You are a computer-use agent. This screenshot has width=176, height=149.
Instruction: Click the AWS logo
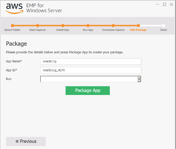pyautogui.click(x=15, y=8)
